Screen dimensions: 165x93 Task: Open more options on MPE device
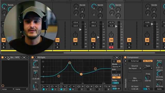27,57
